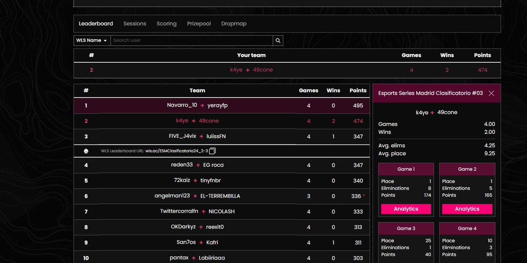Click the 495 points value
Screen dimensions: 527x263
click(x=358, y=105)
